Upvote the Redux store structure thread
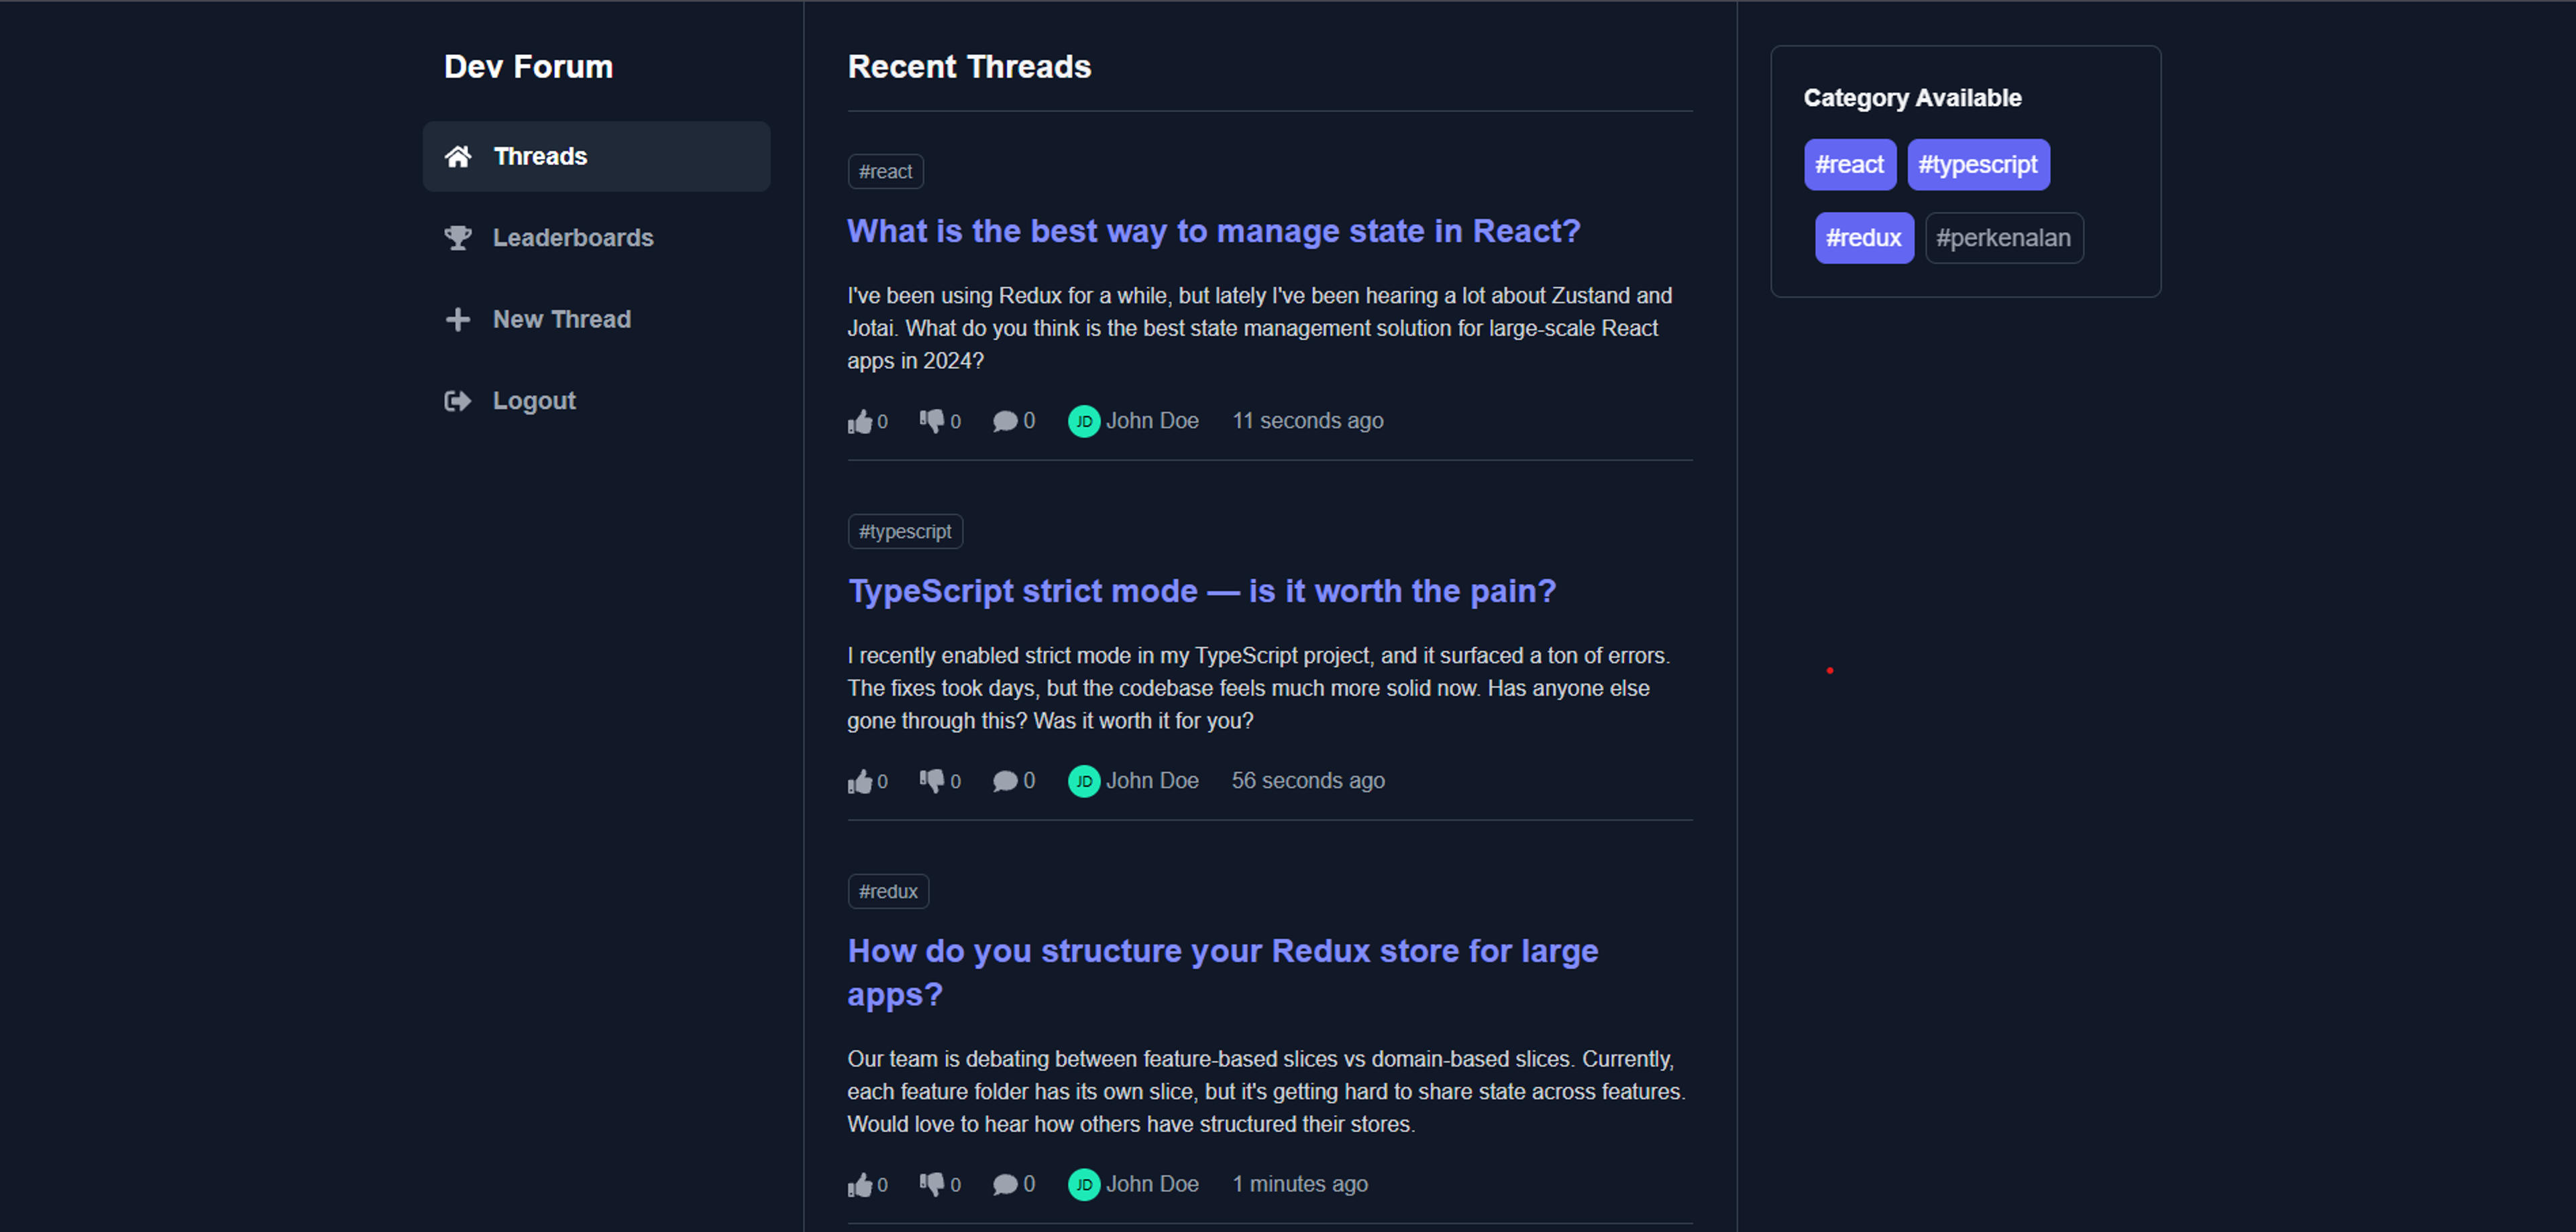This screenshot has width=2576, height=1232. [860, 1184]
